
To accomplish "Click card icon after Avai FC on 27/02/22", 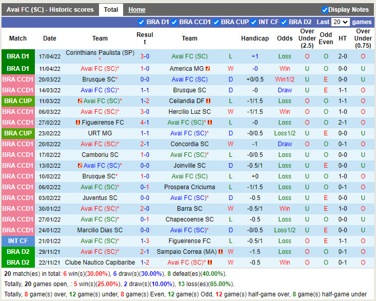I will pyautogui.click(x=210, y=123).
